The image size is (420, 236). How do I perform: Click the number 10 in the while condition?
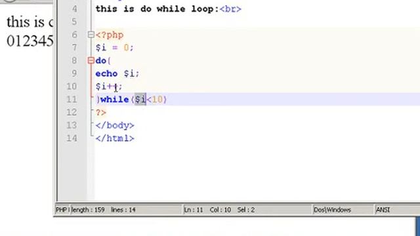[x=157, y=100]
